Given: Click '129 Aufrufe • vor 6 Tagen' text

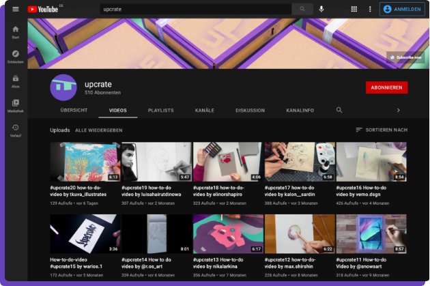Looking at the screenshot, I should pos(74,203).
